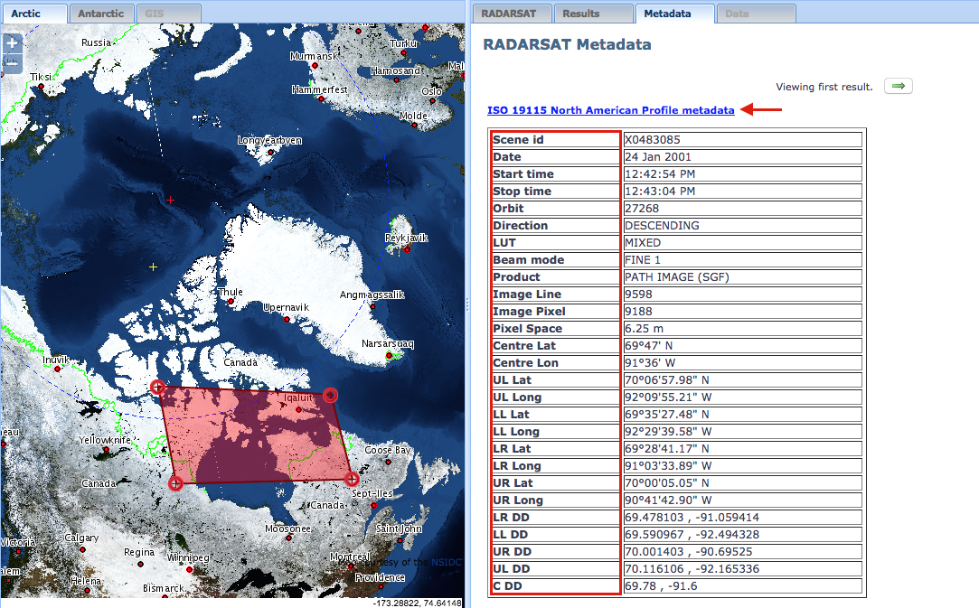Screen dimensions: 979x608
Task: Click the zoom in button on the map
Action: point(12,42)
